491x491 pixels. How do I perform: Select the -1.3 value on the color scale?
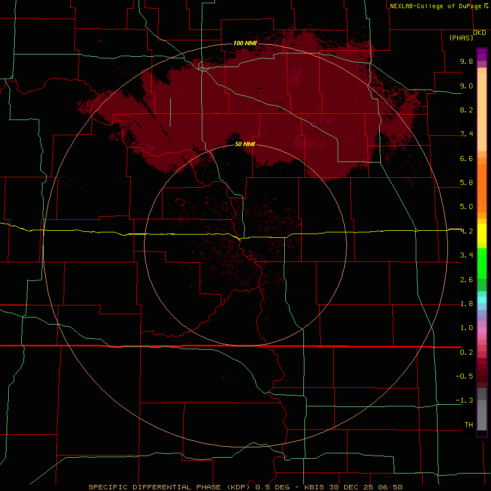[x=464, y=400]
